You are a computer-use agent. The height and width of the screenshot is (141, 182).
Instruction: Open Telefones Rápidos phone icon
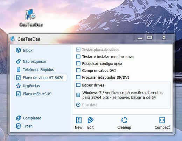(18, 70)
